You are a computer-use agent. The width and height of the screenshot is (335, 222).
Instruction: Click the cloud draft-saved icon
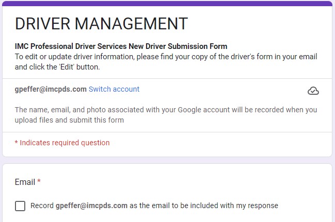[x=313, y=91]
